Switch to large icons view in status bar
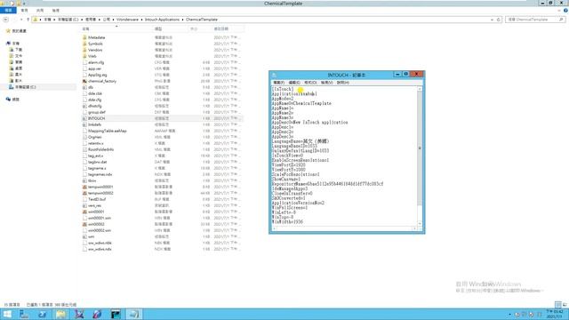Image resolution: width=569 pixels, height=320 pixels. point(565,304)
